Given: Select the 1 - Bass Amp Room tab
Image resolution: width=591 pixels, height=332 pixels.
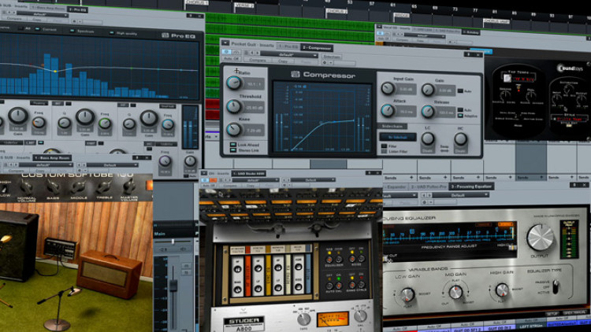Looking at the screenshot, I should (x=52, y=157).
